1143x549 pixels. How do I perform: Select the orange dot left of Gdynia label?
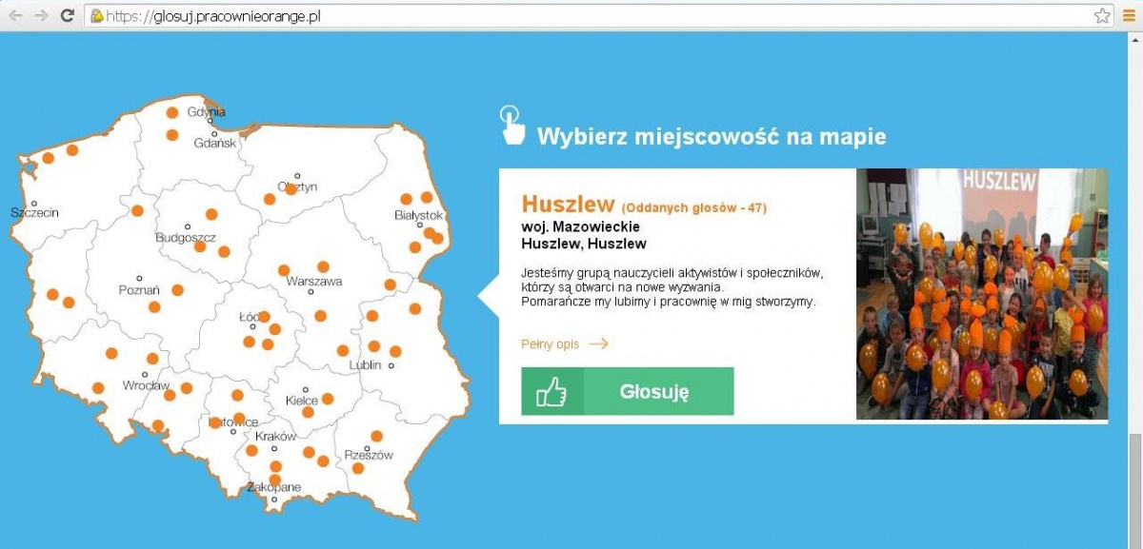tap(172, 112)
